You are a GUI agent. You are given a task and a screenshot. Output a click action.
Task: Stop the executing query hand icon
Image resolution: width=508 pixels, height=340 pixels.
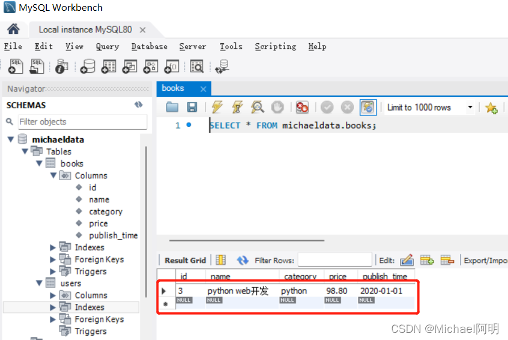(277, 107)
